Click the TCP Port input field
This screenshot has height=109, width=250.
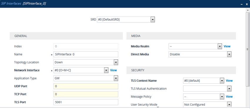tap(86, 94)
